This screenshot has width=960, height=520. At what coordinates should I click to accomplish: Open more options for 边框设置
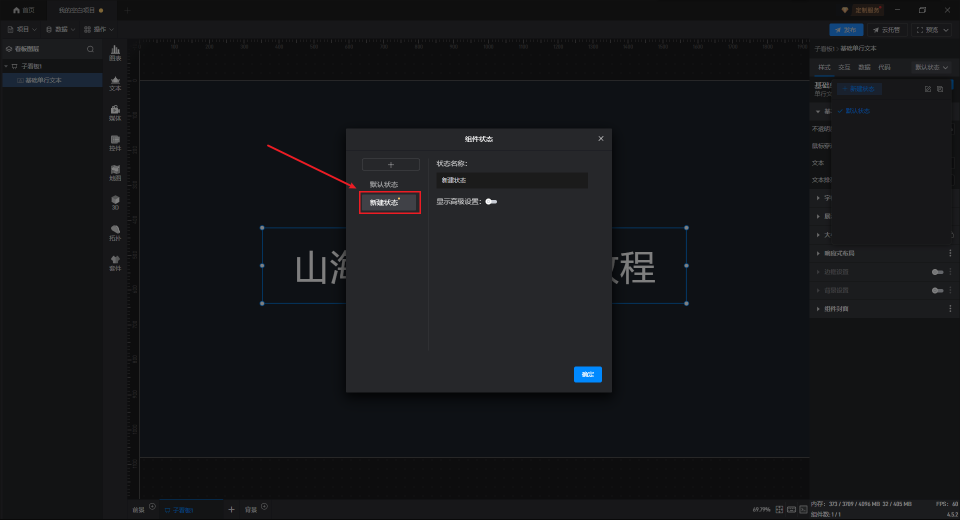pos(950,272)
